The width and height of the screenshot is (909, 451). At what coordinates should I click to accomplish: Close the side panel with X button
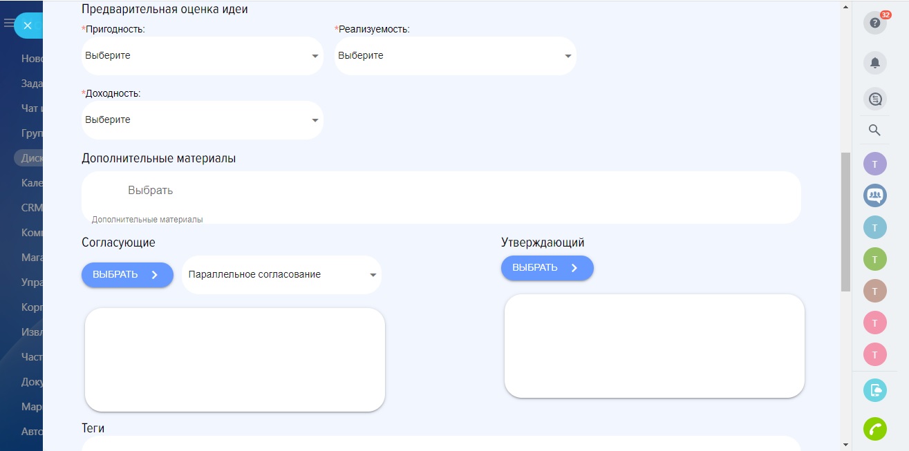[x=28, y=26]
